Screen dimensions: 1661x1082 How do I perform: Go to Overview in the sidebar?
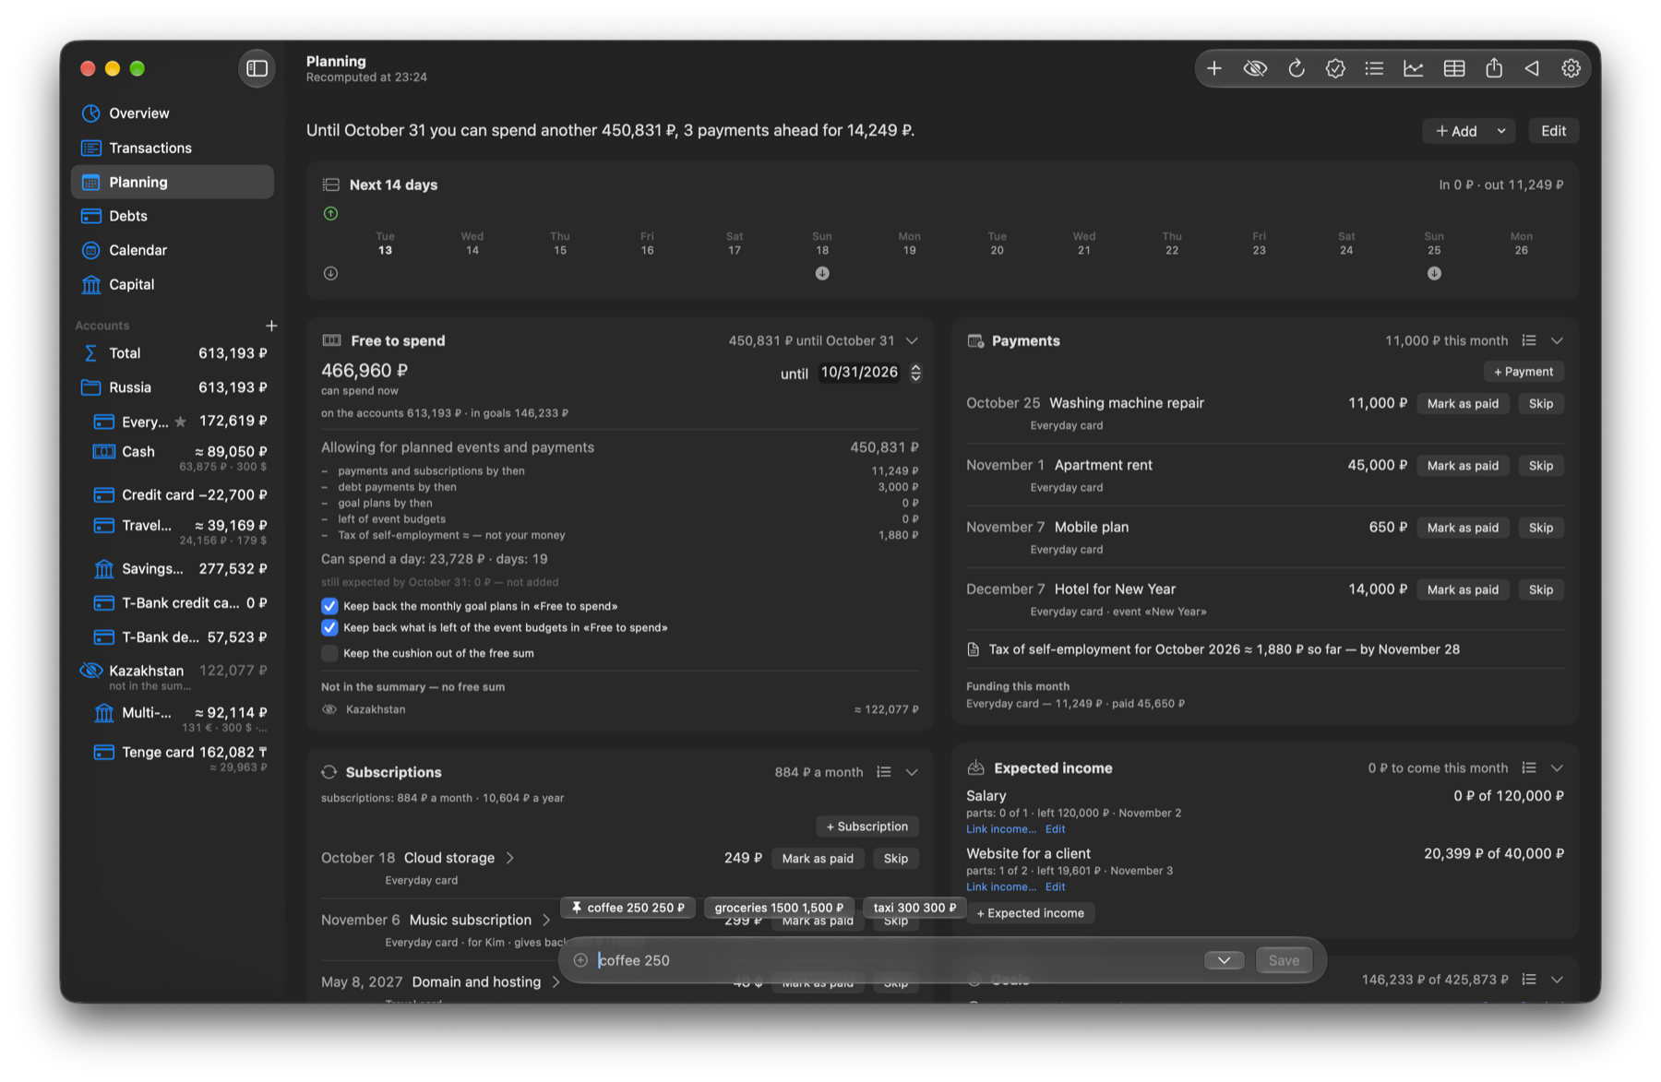tap(173, 113)
